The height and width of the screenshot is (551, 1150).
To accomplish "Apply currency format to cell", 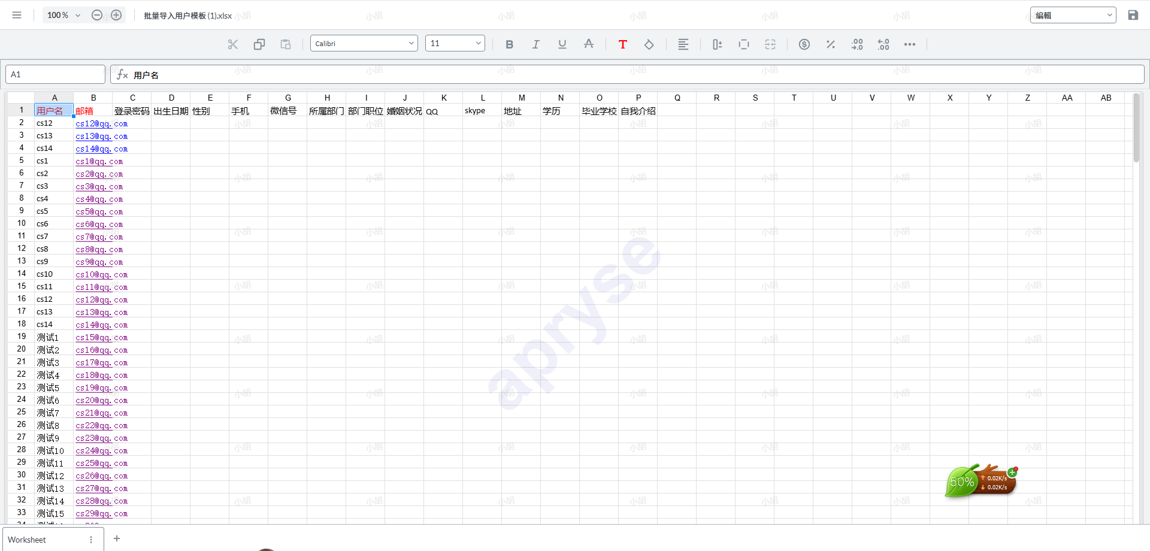I will pyautogui.click(x=804, y=44).
